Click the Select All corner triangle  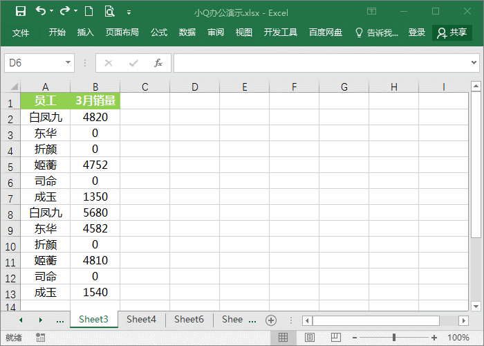click(15, 86)
